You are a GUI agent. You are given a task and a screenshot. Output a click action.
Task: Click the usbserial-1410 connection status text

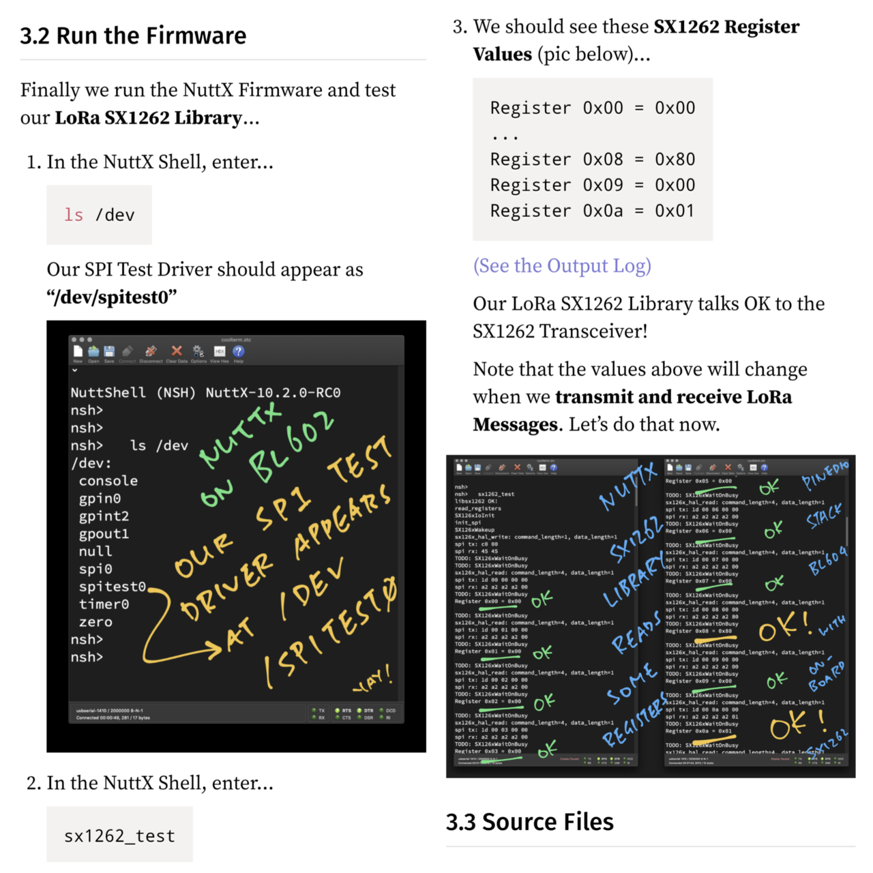click(x=110, y=711)
